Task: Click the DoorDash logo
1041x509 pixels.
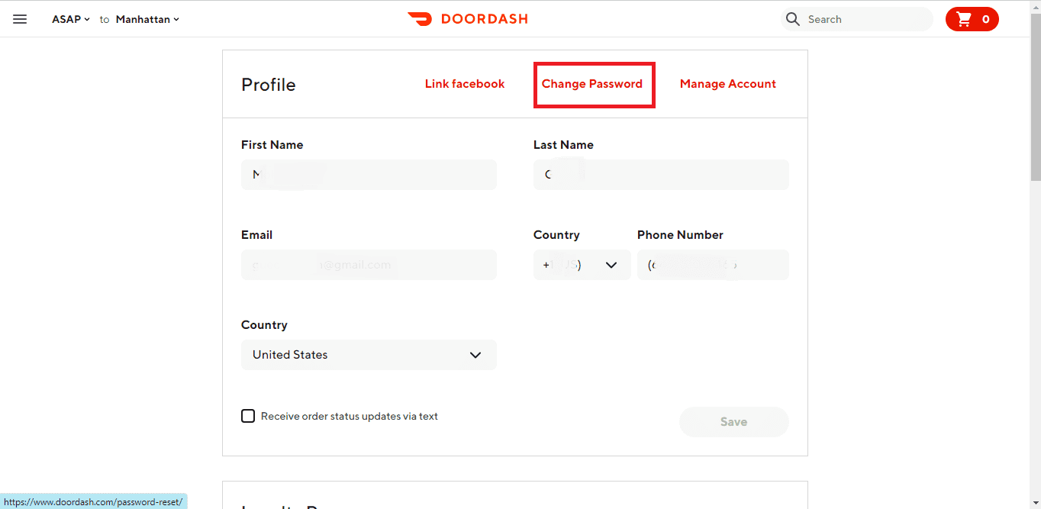Action: (x=467, y=19)
